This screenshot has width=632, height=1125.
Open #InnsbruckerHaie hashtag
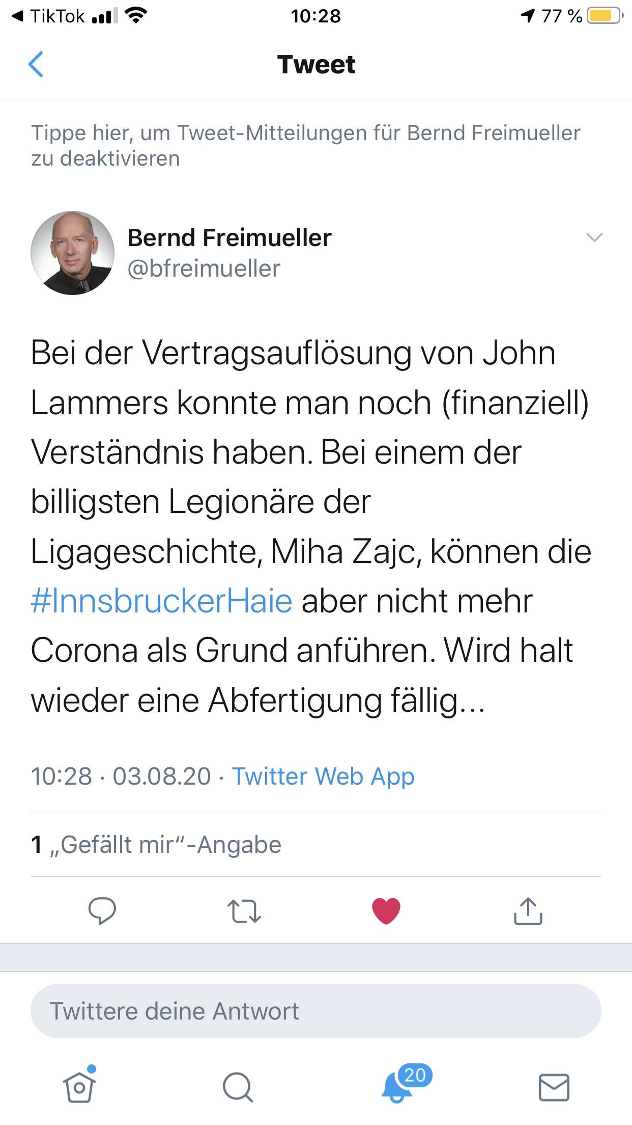(162, 601)
